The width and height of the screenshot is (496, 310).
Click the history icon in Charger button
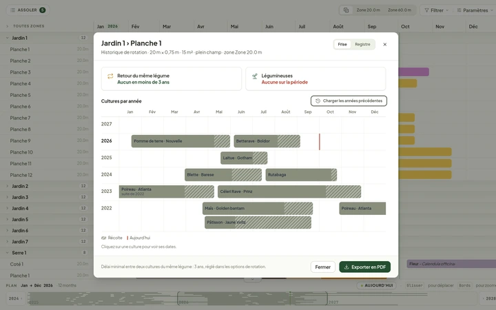coord(318,101)
